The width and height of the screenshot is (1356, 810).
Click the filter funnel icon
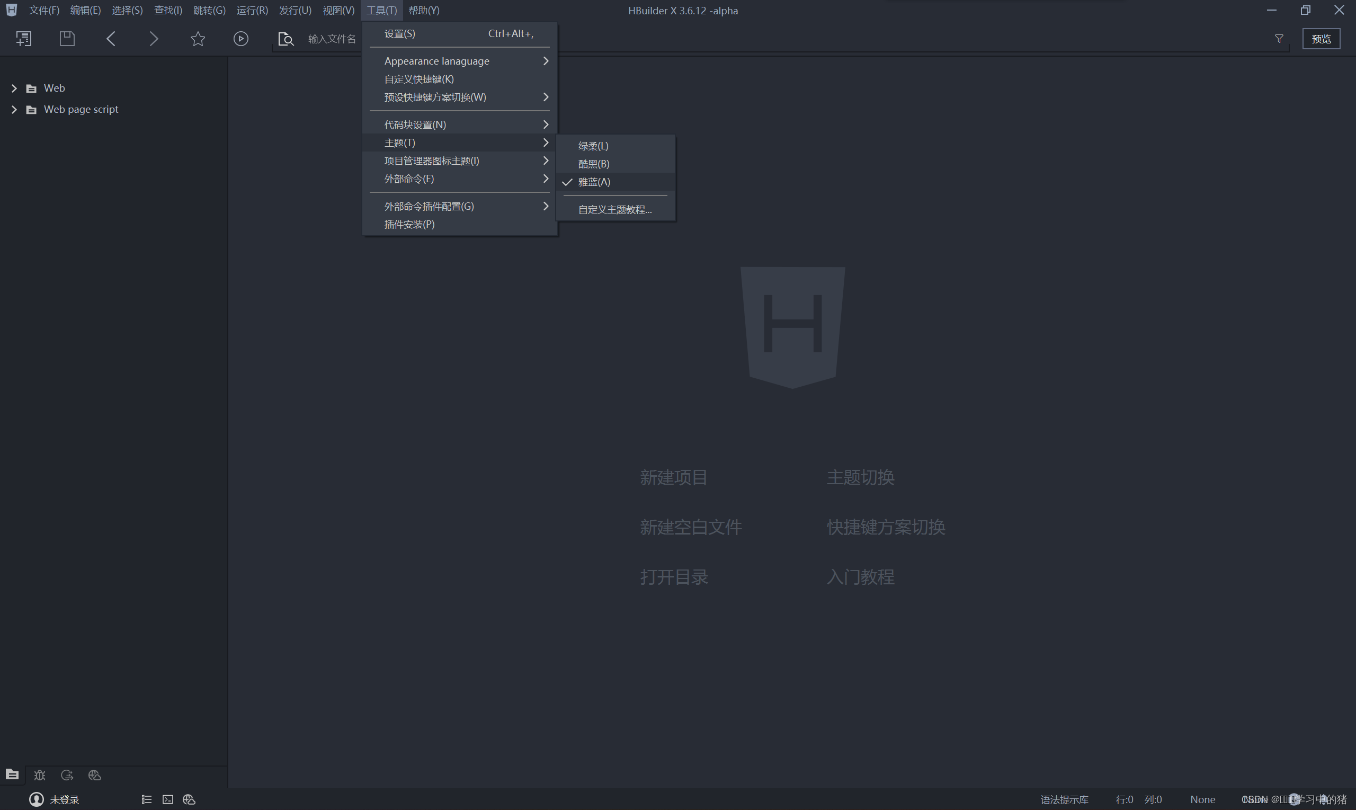pos(1279,39)
